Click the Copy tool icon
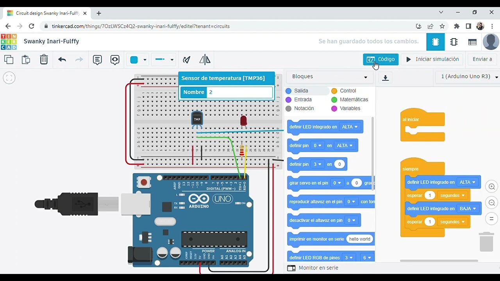 (x=9, y=60)
